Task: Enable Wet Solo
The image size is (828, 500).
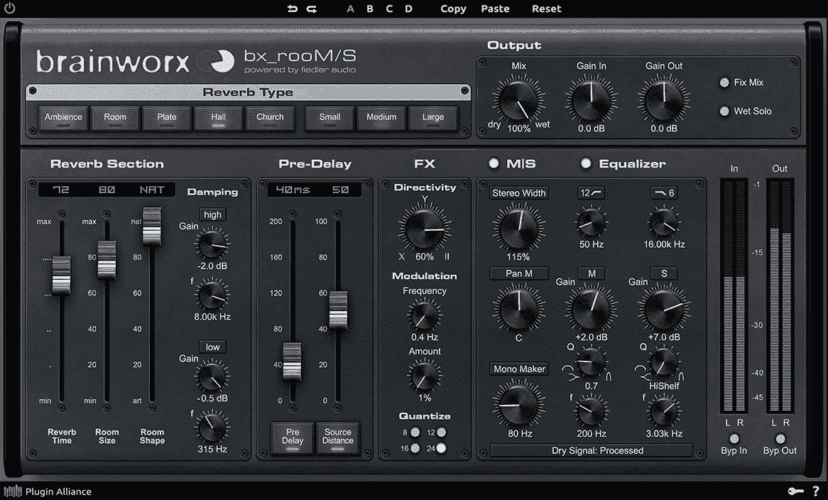Action: [x=725, y=111]
